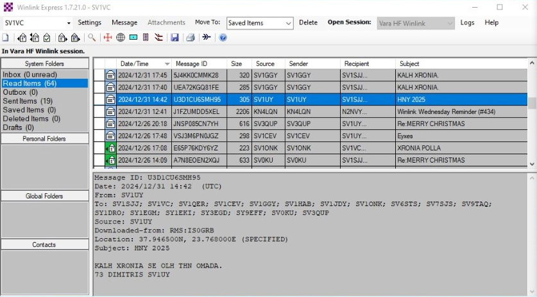The height and width of the screenshot is (297, 537).
Task: Click message preview pane scroll down arrow
Action: click(x=532, y=291)
